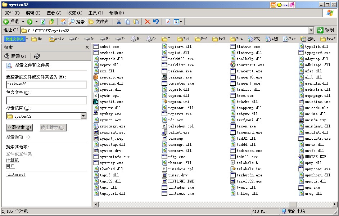Open the Tools (工具) menu
This screenshot has width=339, height=216.
pos(95,13)
